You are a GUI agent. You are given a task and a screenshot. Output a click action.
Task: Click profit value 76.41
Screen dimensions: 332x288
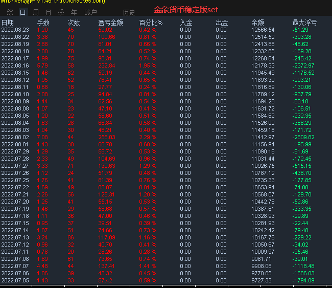tap(105, 80)
